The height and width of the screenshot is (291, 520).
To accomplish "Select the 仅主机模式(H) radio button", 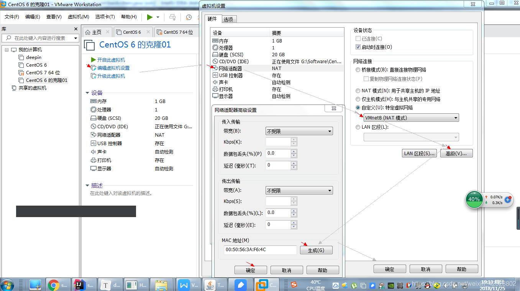I will pos(358,99).
